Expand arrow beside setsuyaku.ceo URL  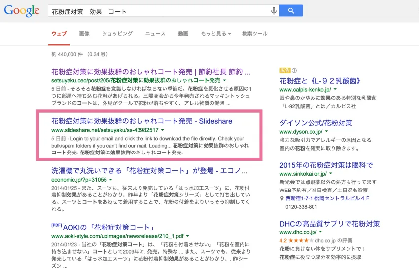coord(224,80)
